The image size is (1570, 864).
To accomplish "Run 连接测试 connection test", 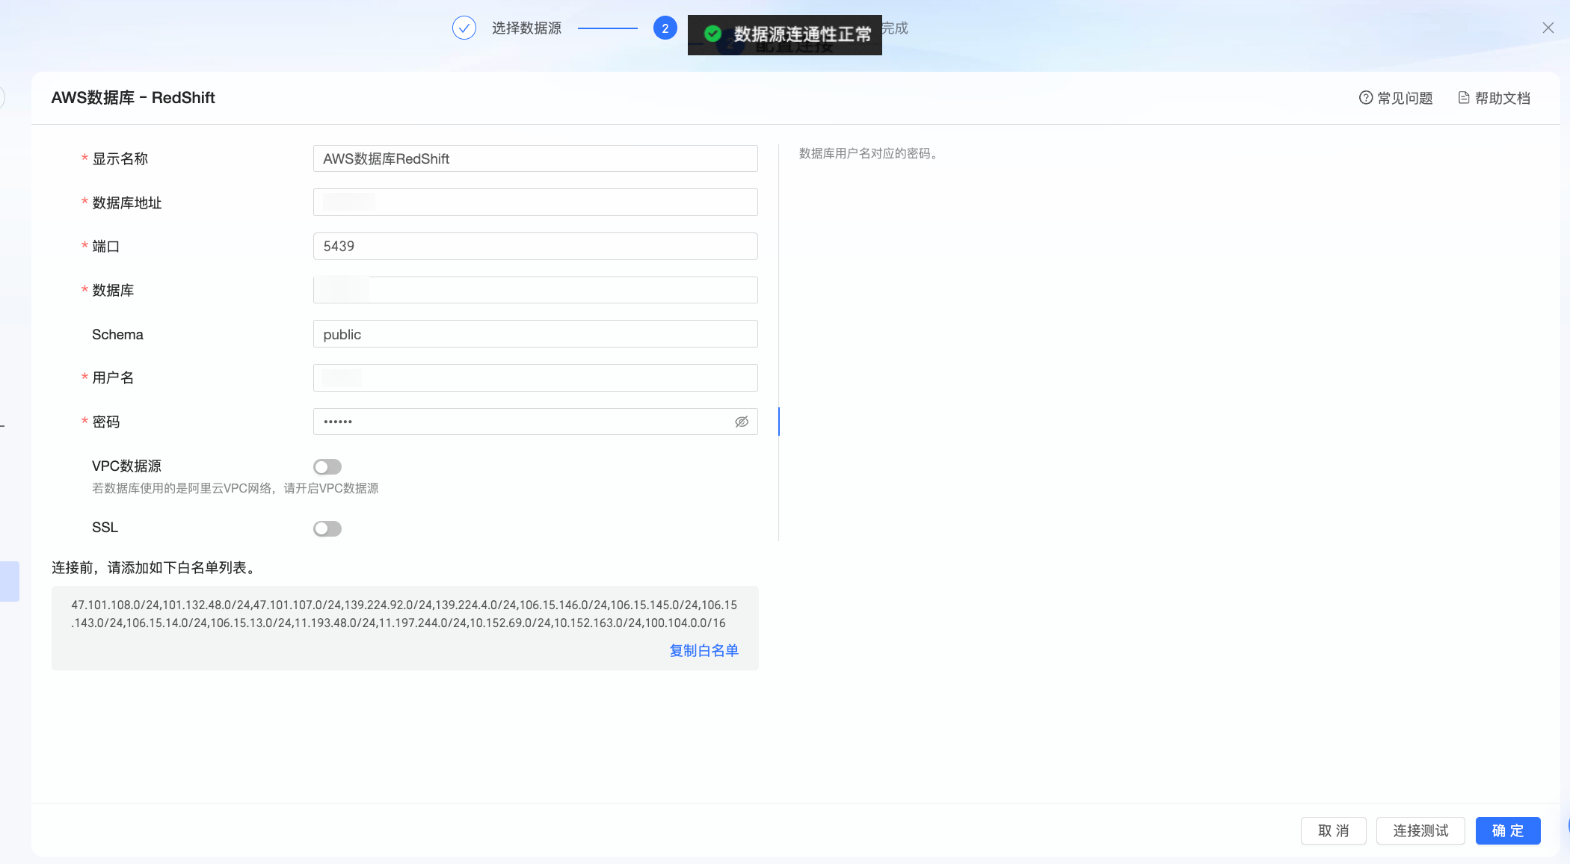I will pos(1420,830).
